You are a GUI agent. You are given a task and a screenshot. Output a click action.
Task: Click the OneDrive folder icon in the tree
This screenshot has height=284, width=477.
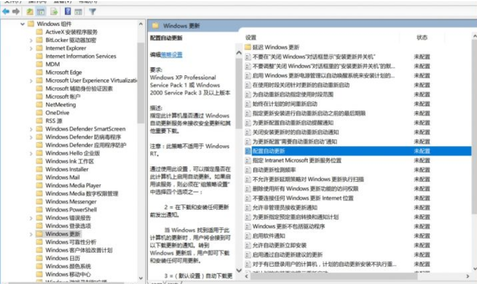[x=40, y=113]
